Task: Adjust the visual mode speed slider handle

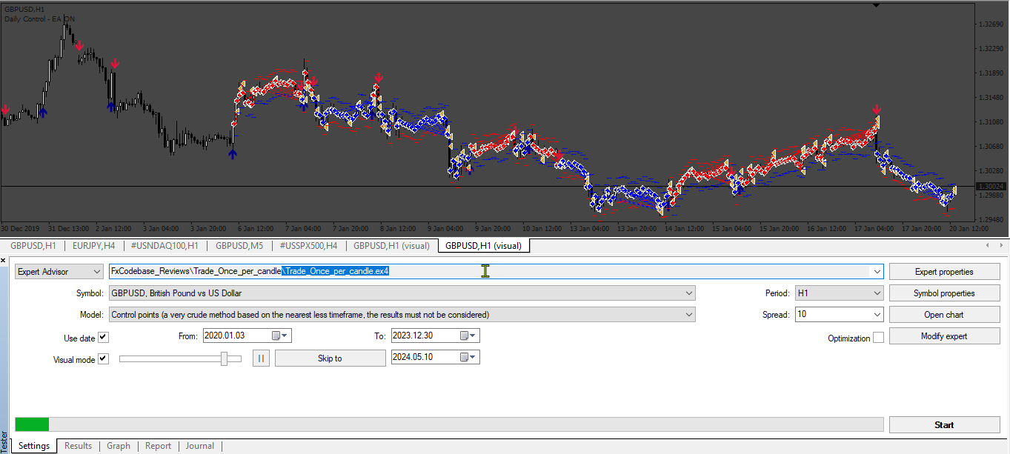Action: 224,358
